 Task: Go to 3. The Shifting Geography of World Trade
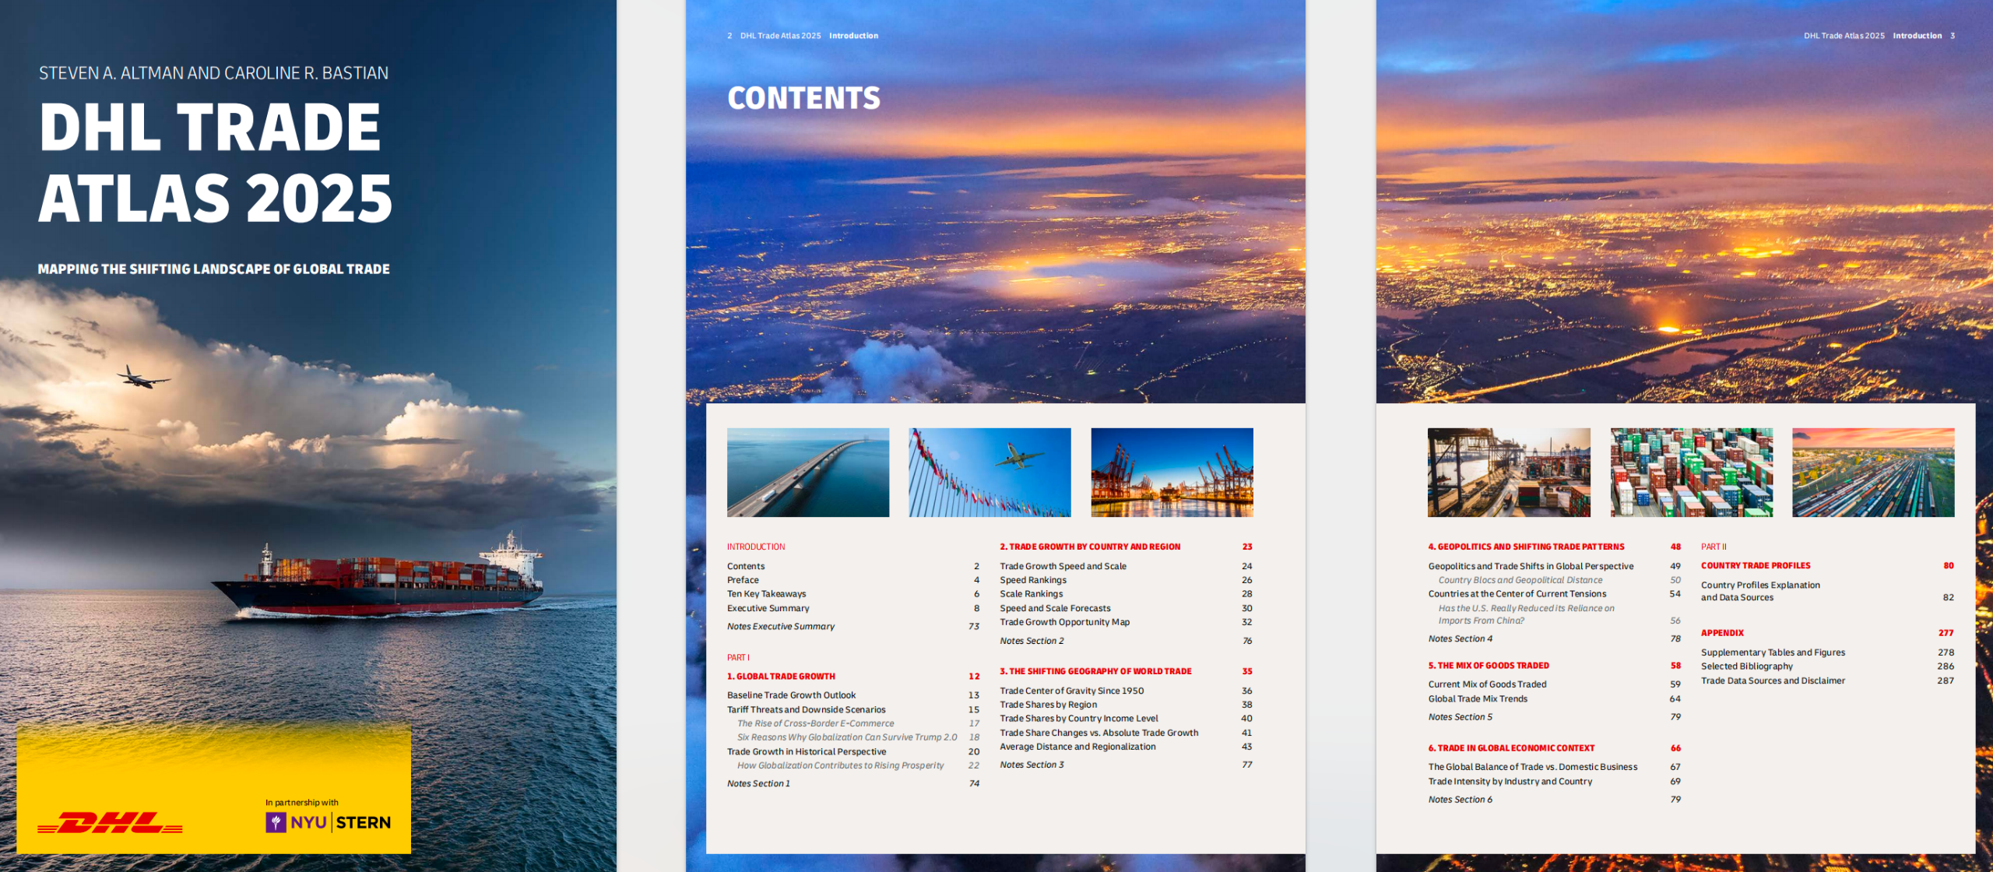tap(1126, 671)
